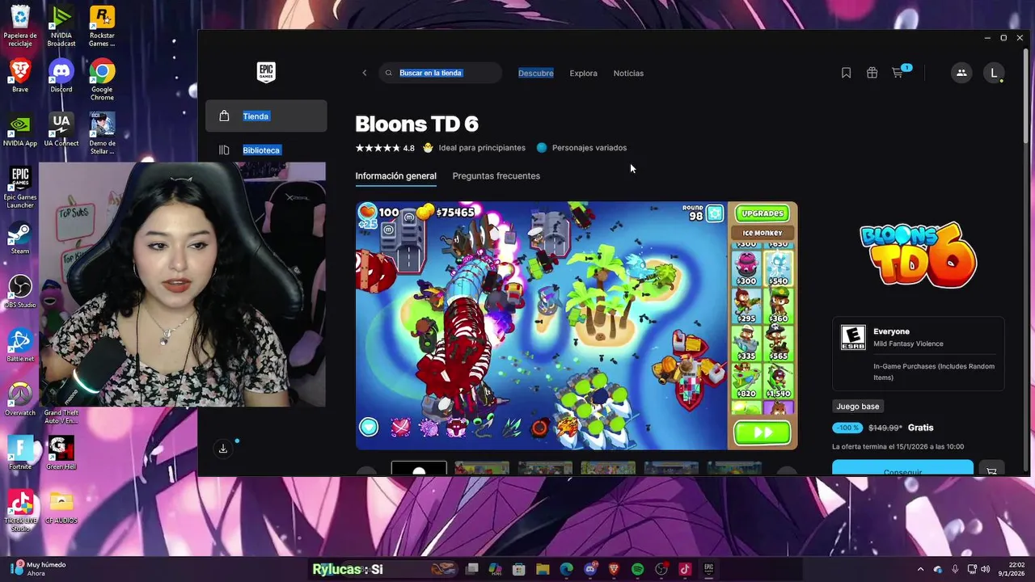1035x582 pixels.
Task: Click the main Bloons TD 6 screenshot
Action: click(576, 325)
